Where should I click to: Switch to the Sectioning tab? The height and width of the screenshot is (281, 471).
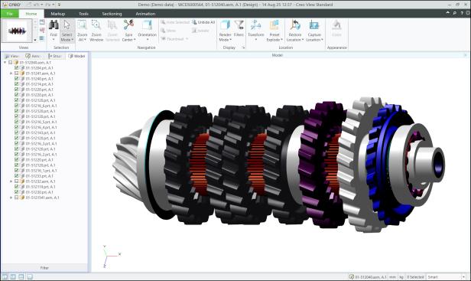pyautogui.click(x=112, y=14)
